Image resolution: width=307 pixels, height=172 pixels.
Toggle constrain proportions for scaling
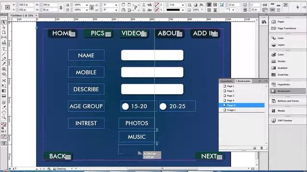(92, 8)
